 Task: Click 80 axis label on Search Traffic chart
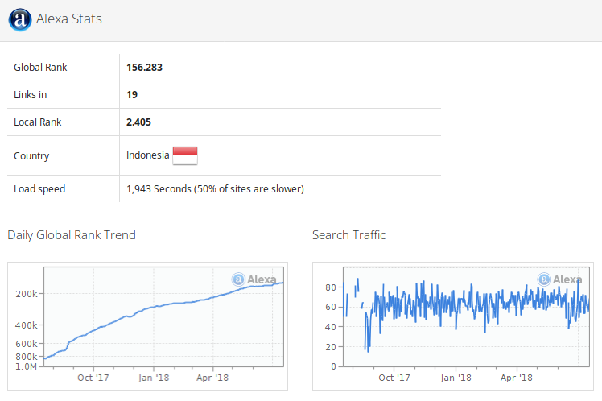tap(331, 287)
